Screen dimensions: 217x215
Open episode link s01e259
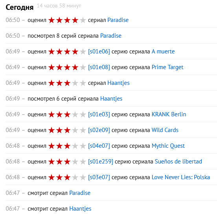[x=101, y=162]
